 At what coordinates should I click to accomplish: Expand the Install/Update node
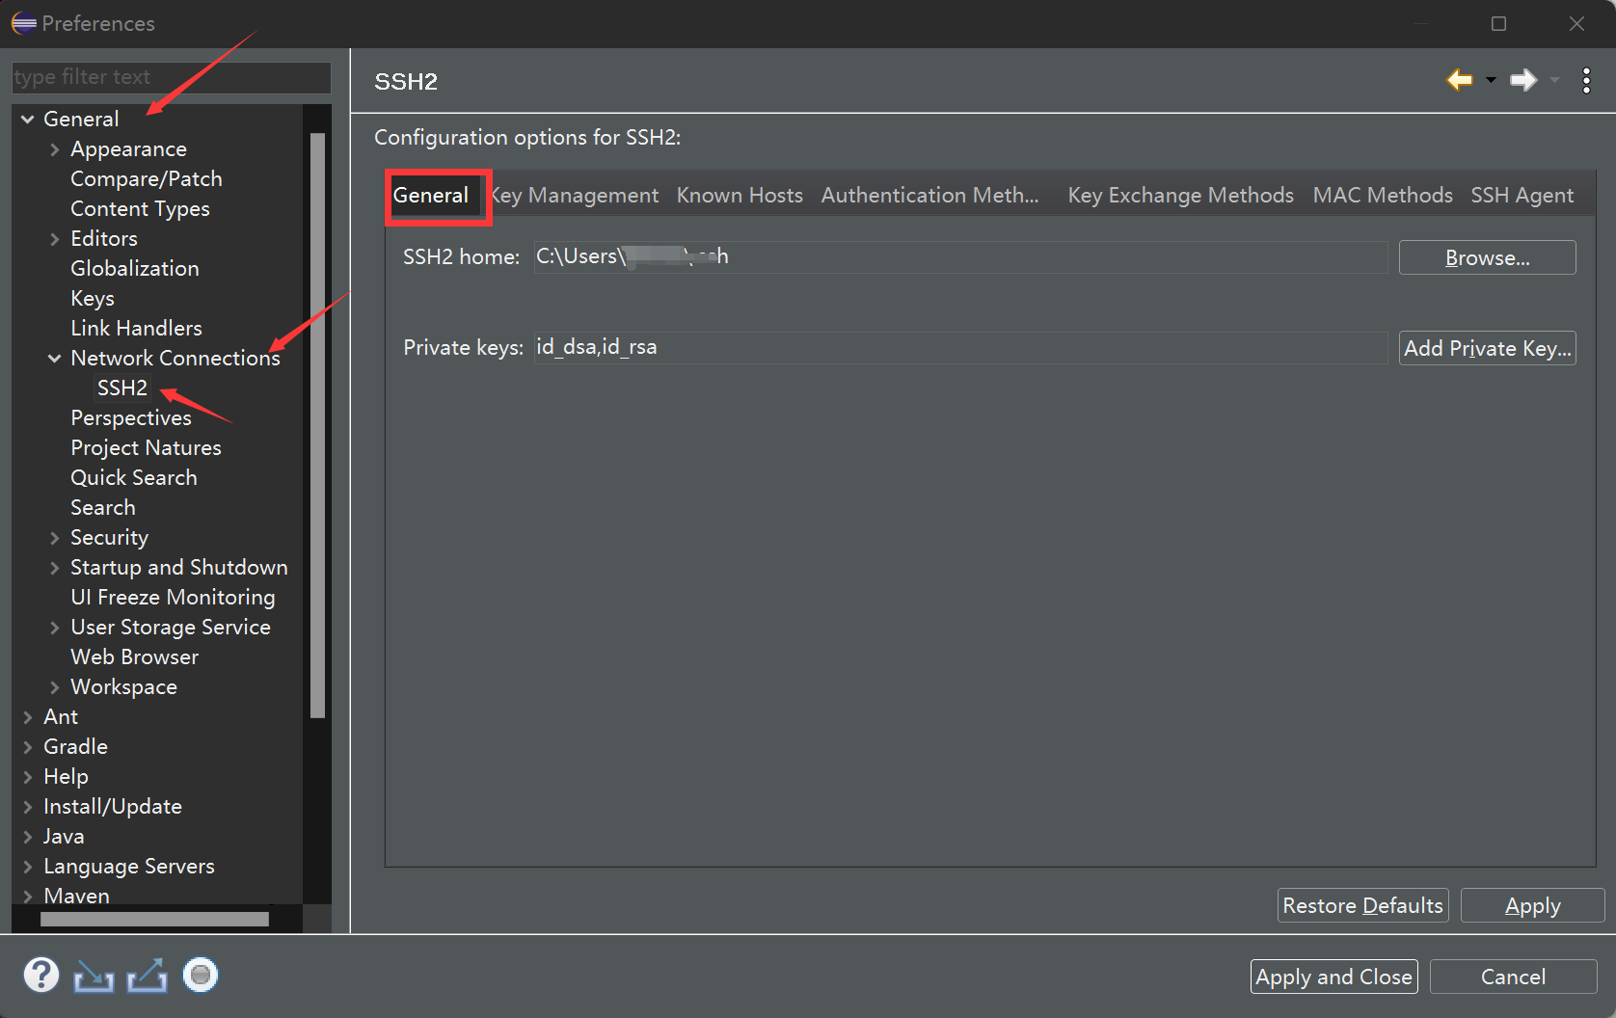tap(28, 807)
